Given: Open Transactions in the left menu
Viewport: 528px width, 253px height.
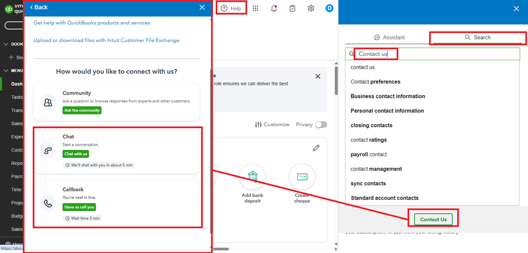Looking at the screenshot, I should tap(17, 110).
